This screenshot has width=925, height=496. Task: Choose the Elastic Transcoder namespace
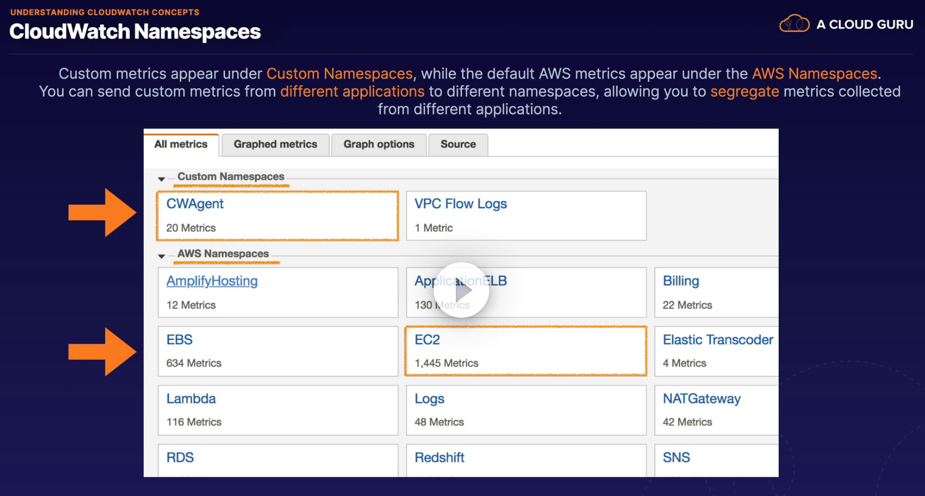718,340
